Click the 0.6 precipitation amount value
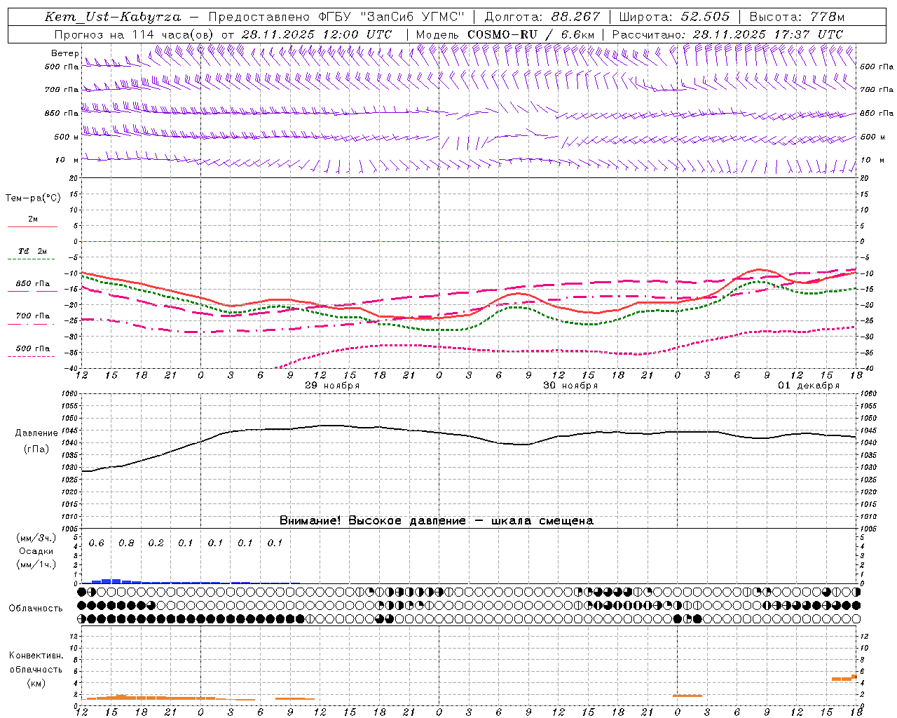Image resolution: width=897 pixels, height=718 pixels. 96,543
